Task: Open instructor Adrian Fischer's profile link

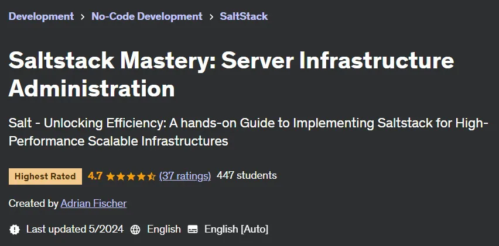Action: pos(94,203)
